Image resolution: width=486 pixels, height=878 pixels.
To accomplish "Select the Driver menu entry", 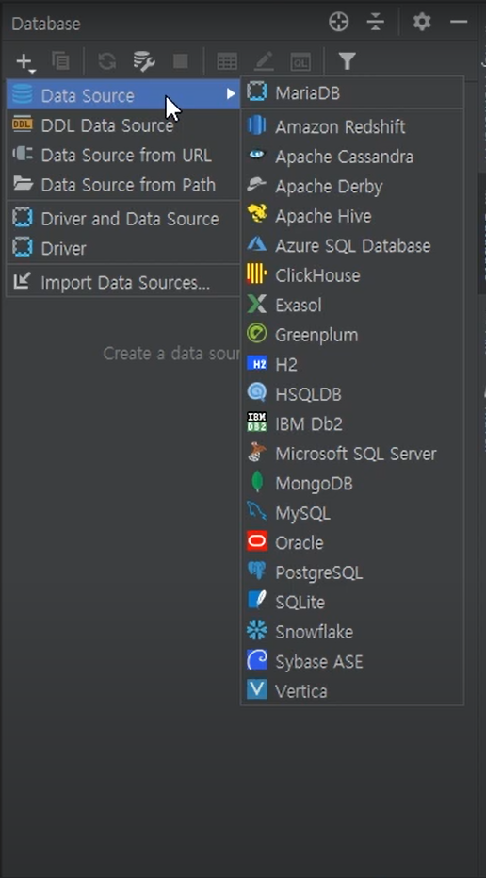I will 123,248.
